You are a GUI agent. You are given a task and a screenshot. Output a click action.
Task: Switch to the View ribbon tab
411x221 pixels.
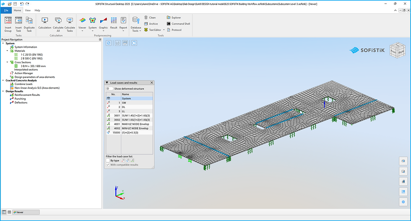pos(28,10)
